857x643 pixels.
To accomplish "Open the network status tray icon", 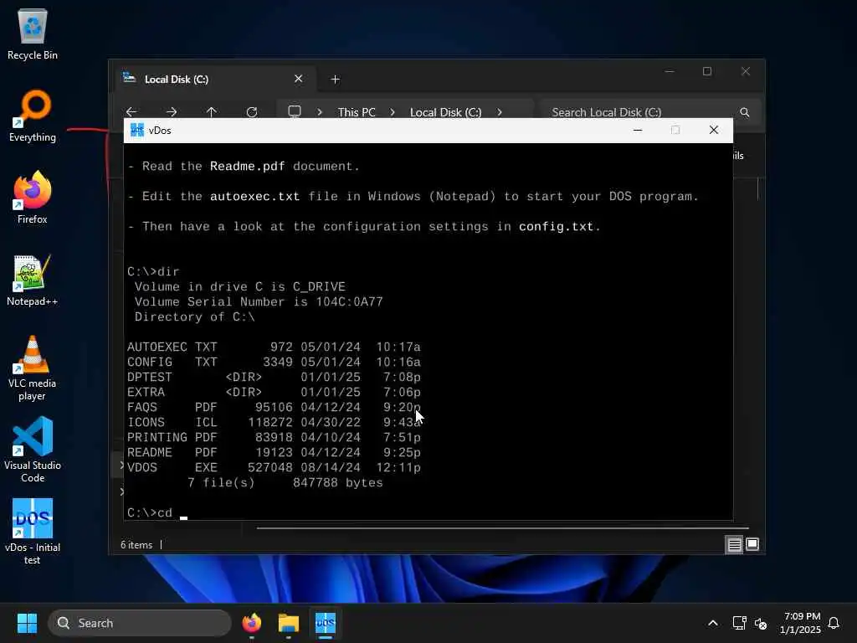I will [x=740, y=623].
